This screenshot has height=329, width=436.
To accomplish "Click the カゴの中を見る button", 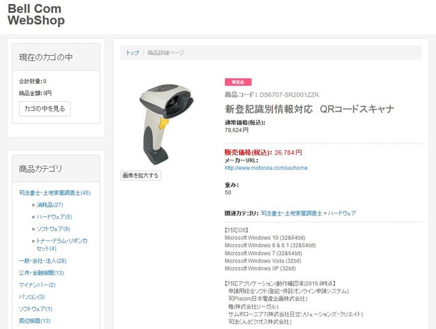I will click(45, 109).
